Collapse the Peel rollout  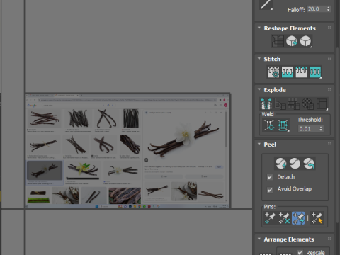(x=259, y=144)
